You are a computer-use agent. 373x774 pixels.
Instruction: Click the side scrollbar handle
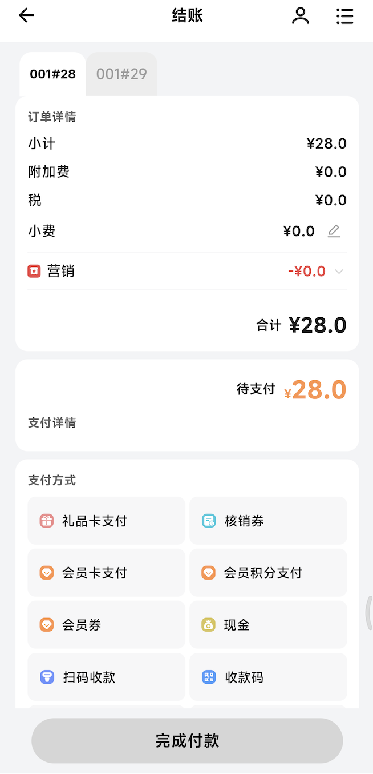pyautogui.click(x=369, y=613)
